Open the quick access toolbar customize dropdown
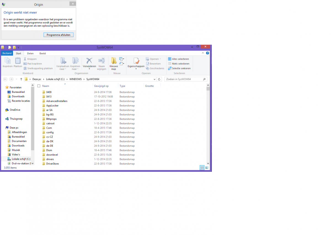Screen dimensions: 331x235 click(x=18, y=48)
